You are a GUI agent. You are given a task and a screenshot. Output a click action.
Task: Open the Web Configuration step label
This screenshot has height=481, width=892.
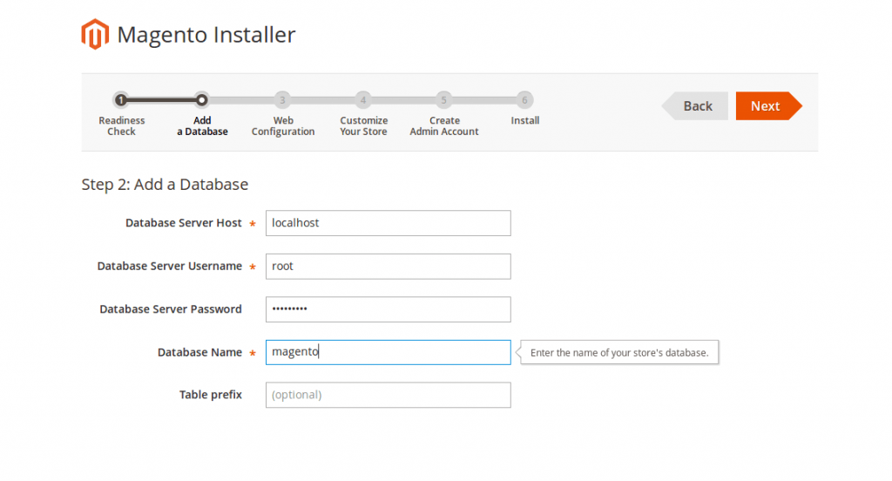tap(283, 126)
